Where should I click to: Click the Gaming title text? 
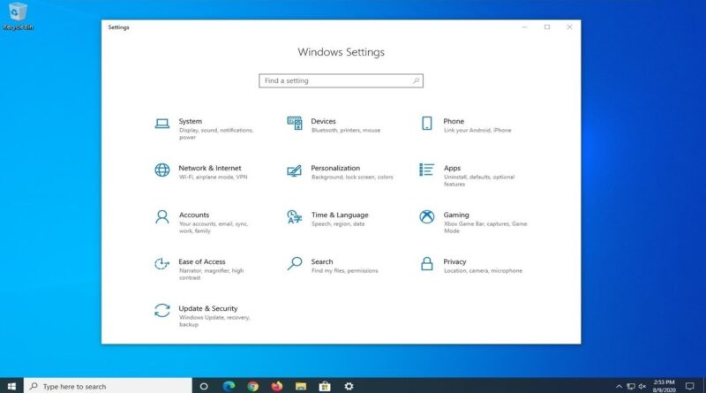456,215
